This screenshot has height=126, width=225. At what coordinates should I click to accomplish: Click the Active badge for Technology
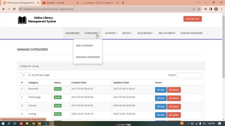[58, 97]
